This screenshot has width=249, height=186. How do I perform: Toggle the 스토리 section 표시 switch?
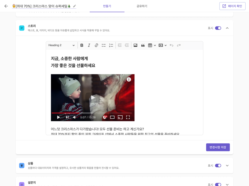tap(218, 28)
